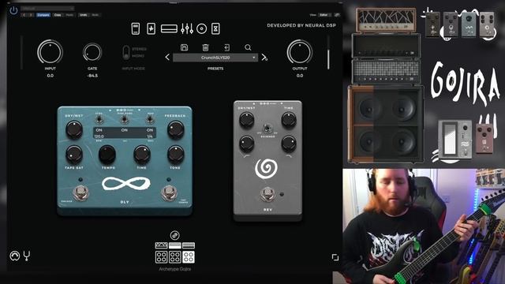Select the first amp head icon
The height and width of the screenshot is (284, 505).
[x=161, y=245]
